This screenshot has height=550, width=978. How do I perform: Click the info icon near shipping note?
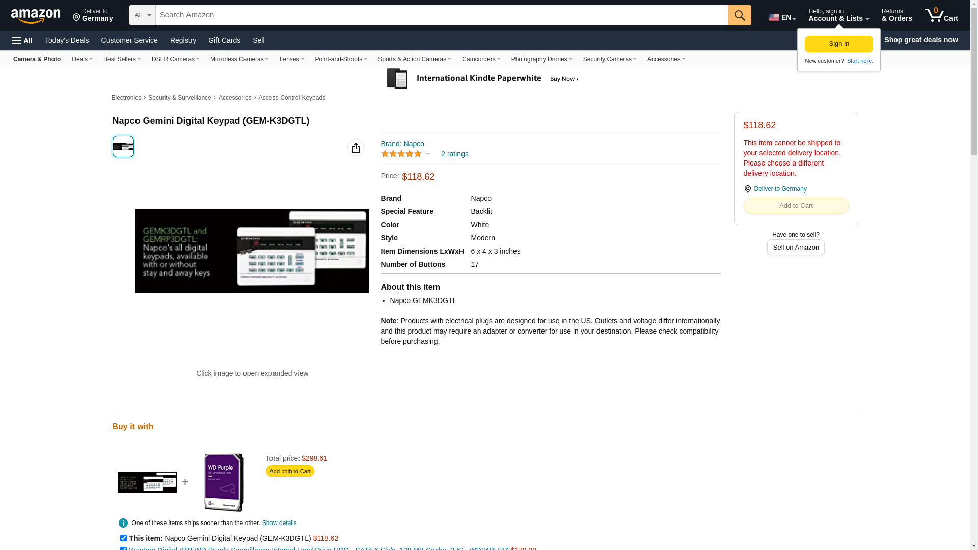(x=123, y=523)
